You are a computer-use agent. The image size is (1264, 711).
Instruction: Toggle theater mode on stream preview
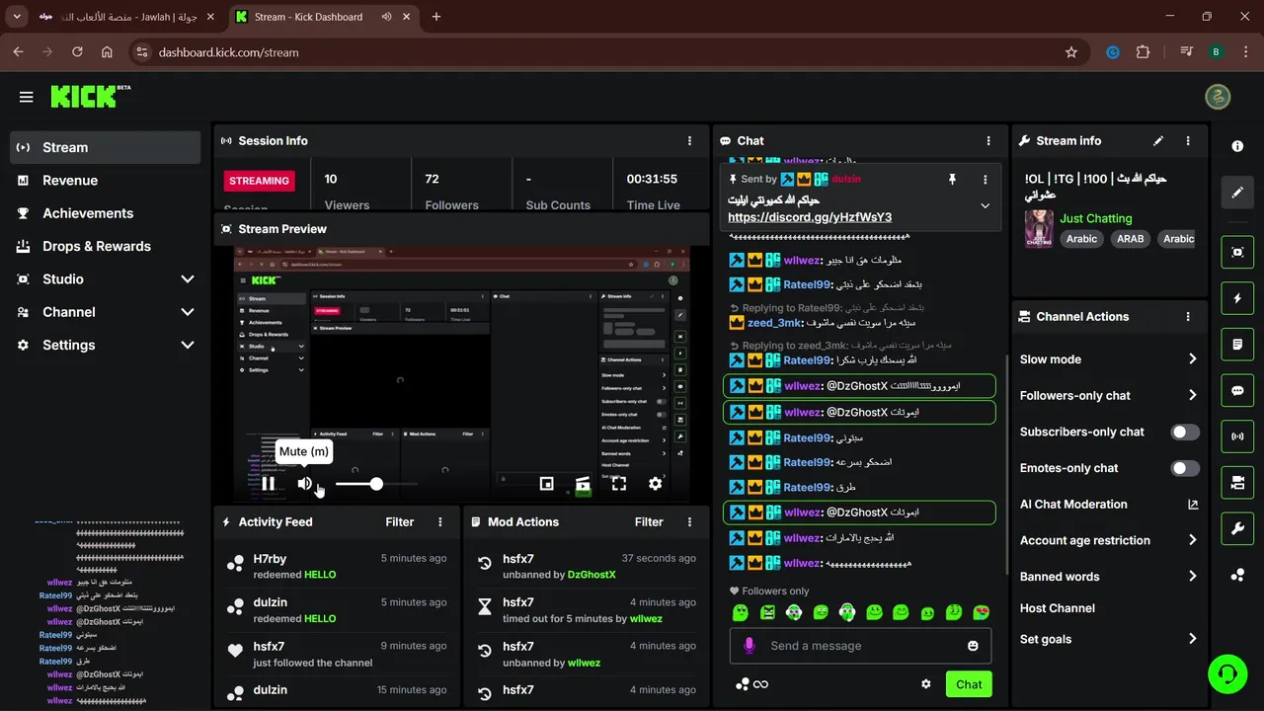point(583,484)
